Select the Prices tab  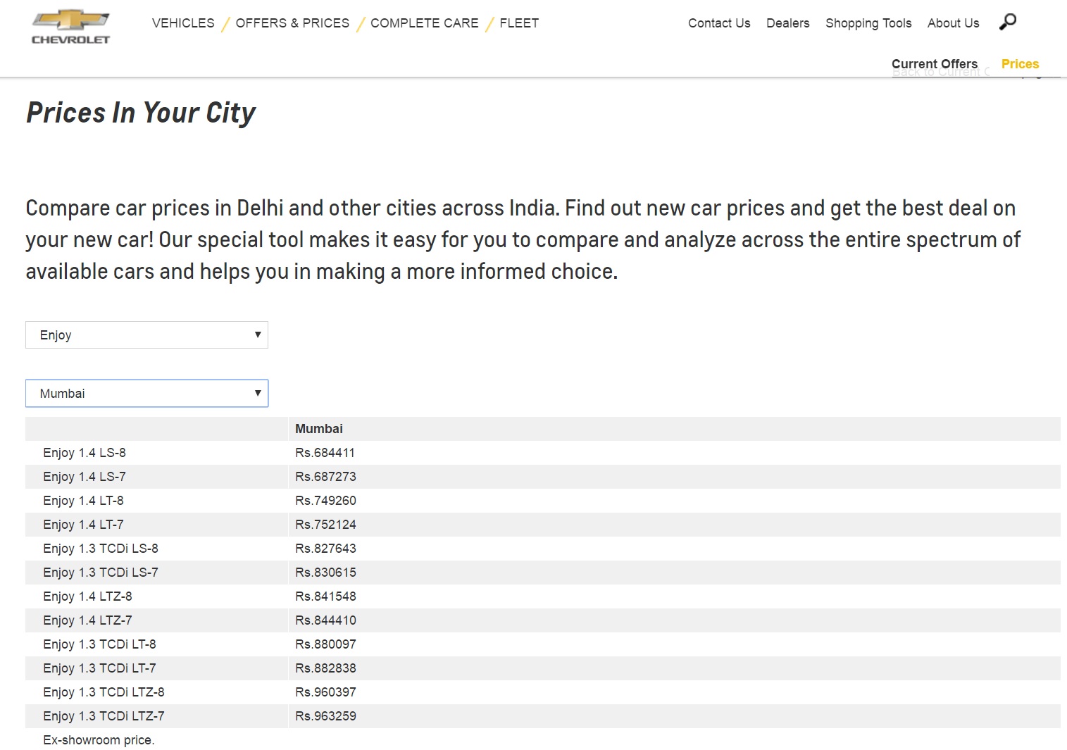pos(1020,64)
